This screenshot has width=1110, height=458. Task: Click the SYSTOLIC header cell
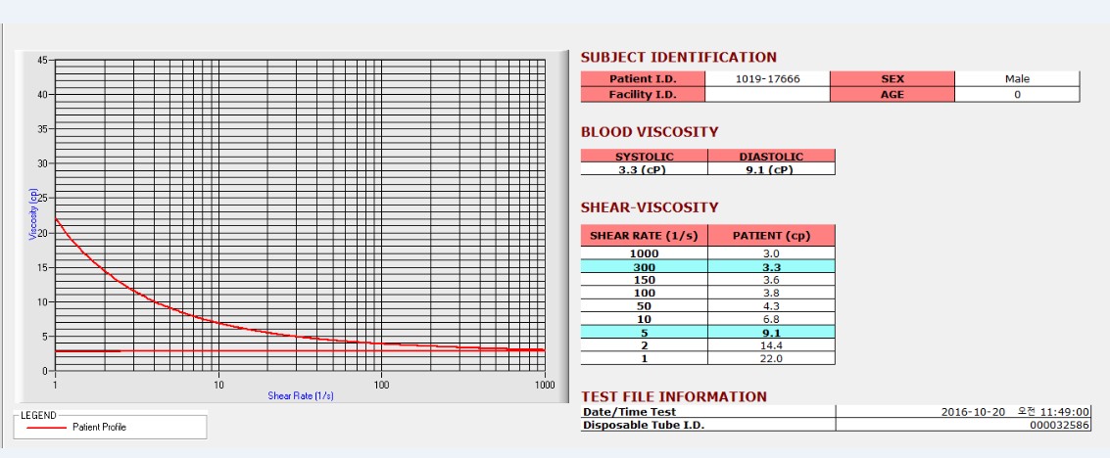click(x=645, y=157)
